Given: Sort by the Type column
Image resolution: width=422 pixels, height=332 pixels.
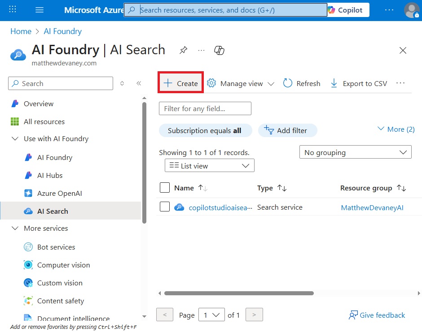Looking at the screenshot, I should tap(272, 188).
